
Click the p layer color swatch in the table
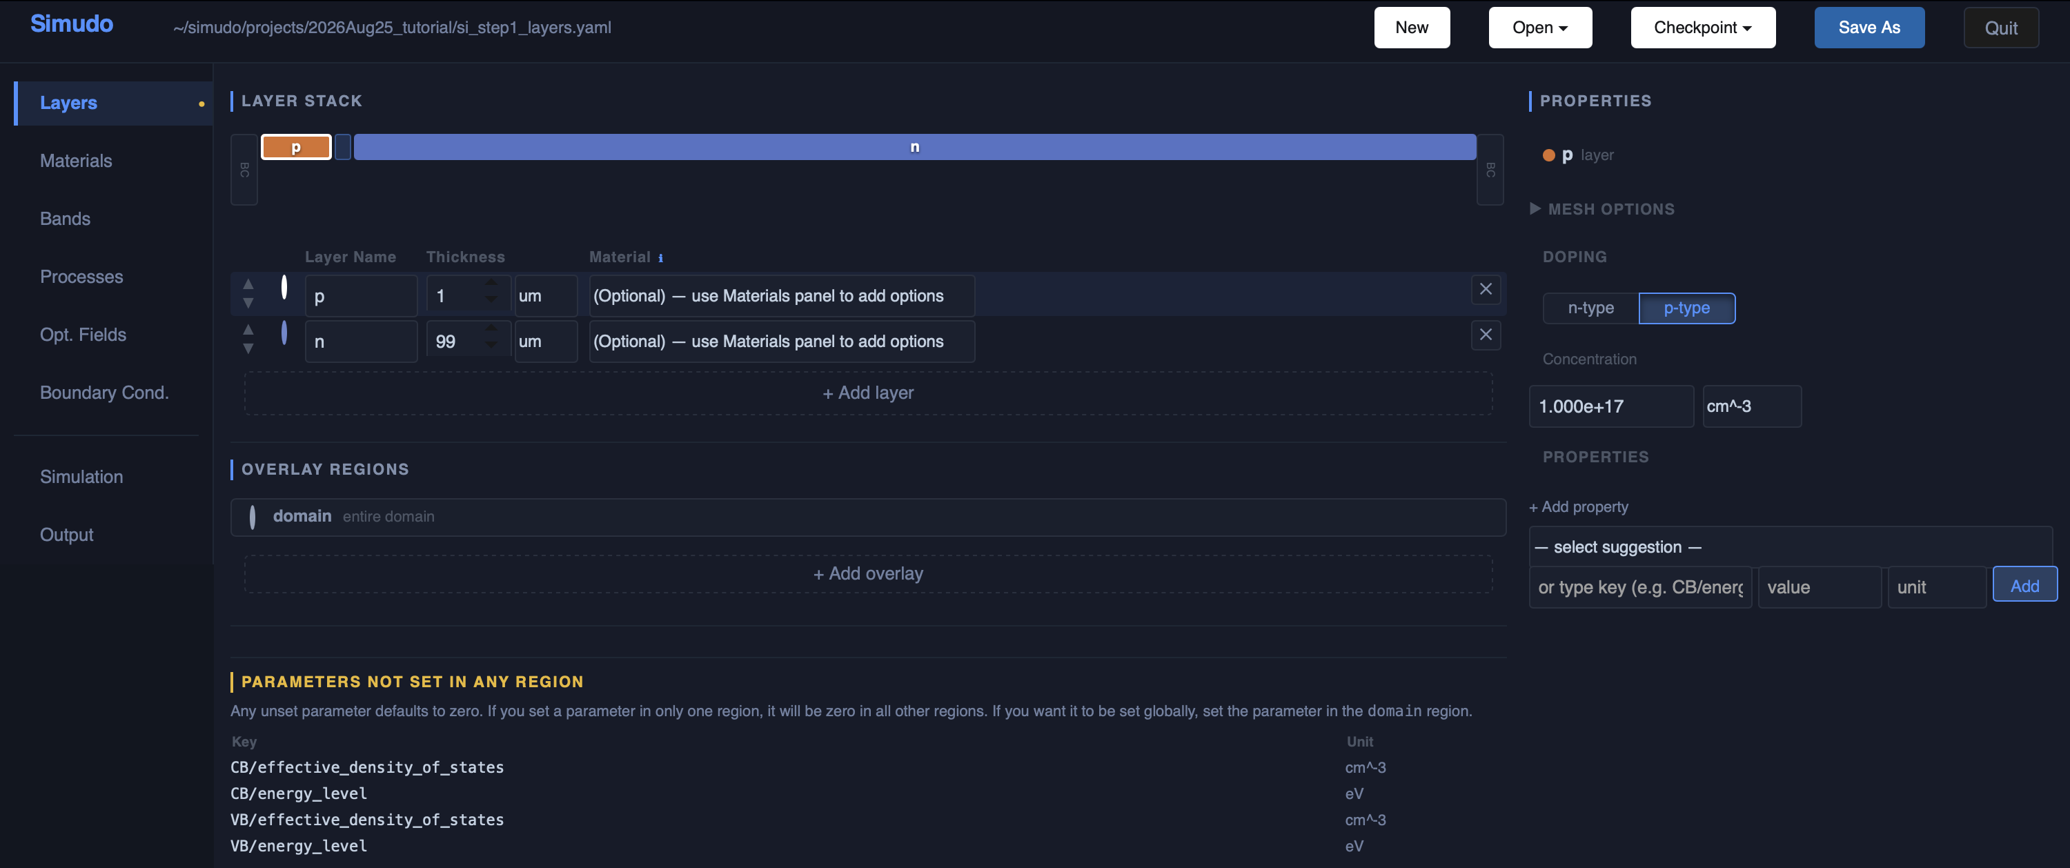pos(284,287)
